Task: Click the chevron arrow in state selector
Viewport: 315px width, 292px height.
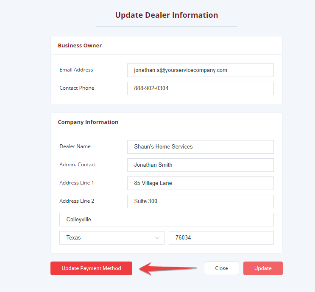Action: [x=157, y=238]
